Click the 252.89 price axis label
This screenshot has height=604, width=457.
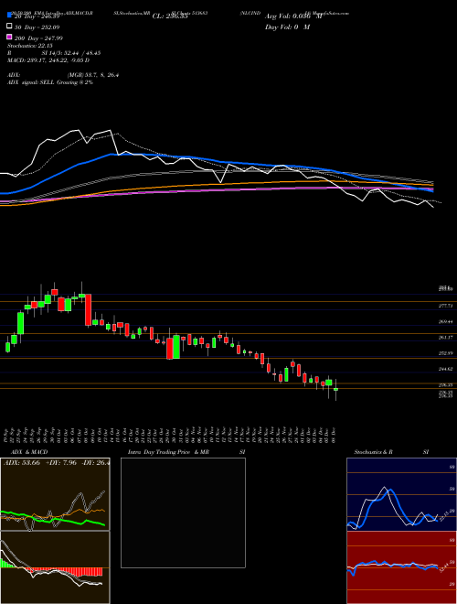tap(445, 353)
